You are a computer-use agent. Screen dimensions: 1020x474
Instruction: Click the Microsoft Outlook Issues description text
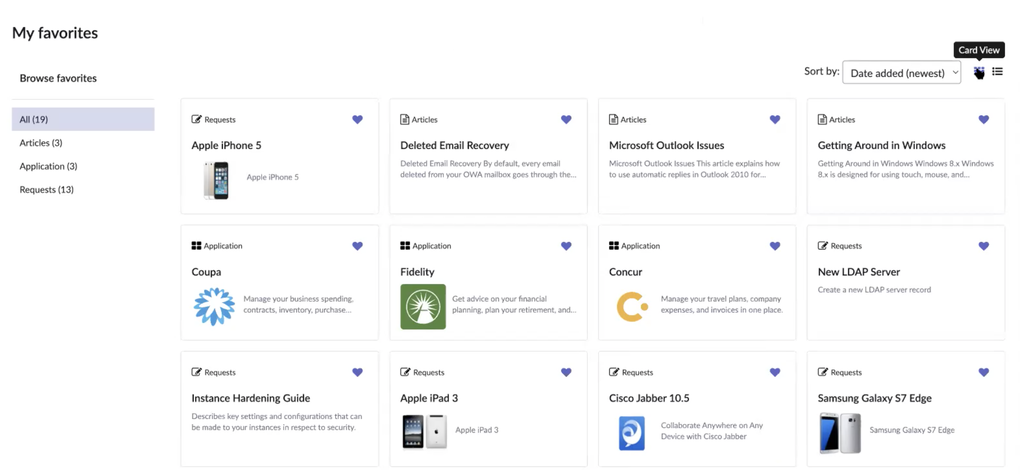point(695,169)
